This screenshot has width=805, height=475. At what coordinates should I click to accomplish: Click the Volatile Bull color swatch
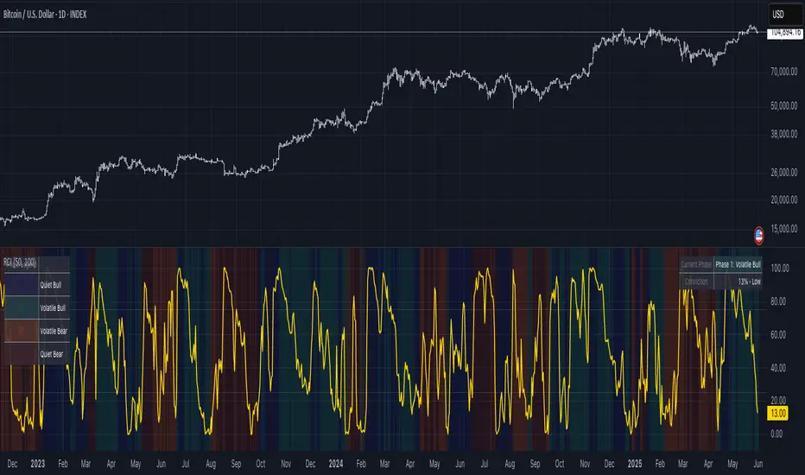[x=22, y=307]
